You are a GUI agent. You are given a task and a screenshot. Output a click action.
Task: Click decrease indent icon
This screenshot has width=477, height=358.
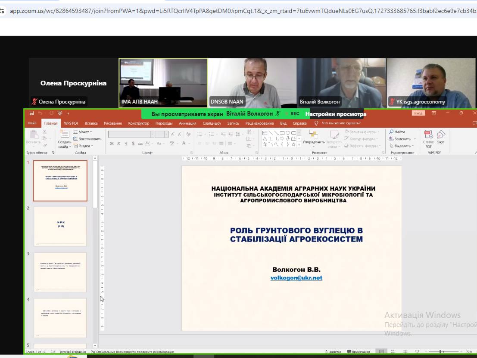click(x=223, y=134)
